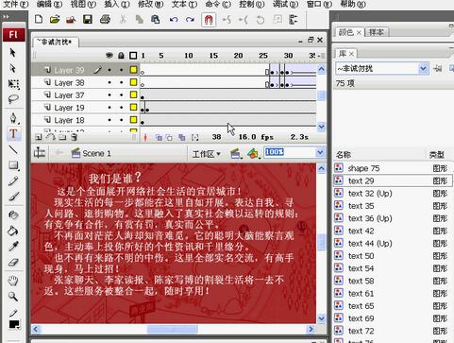Viewport: 454px width, 343px height.
Task: Sort library by 名称 column header
Action: (x=344, y=155)
